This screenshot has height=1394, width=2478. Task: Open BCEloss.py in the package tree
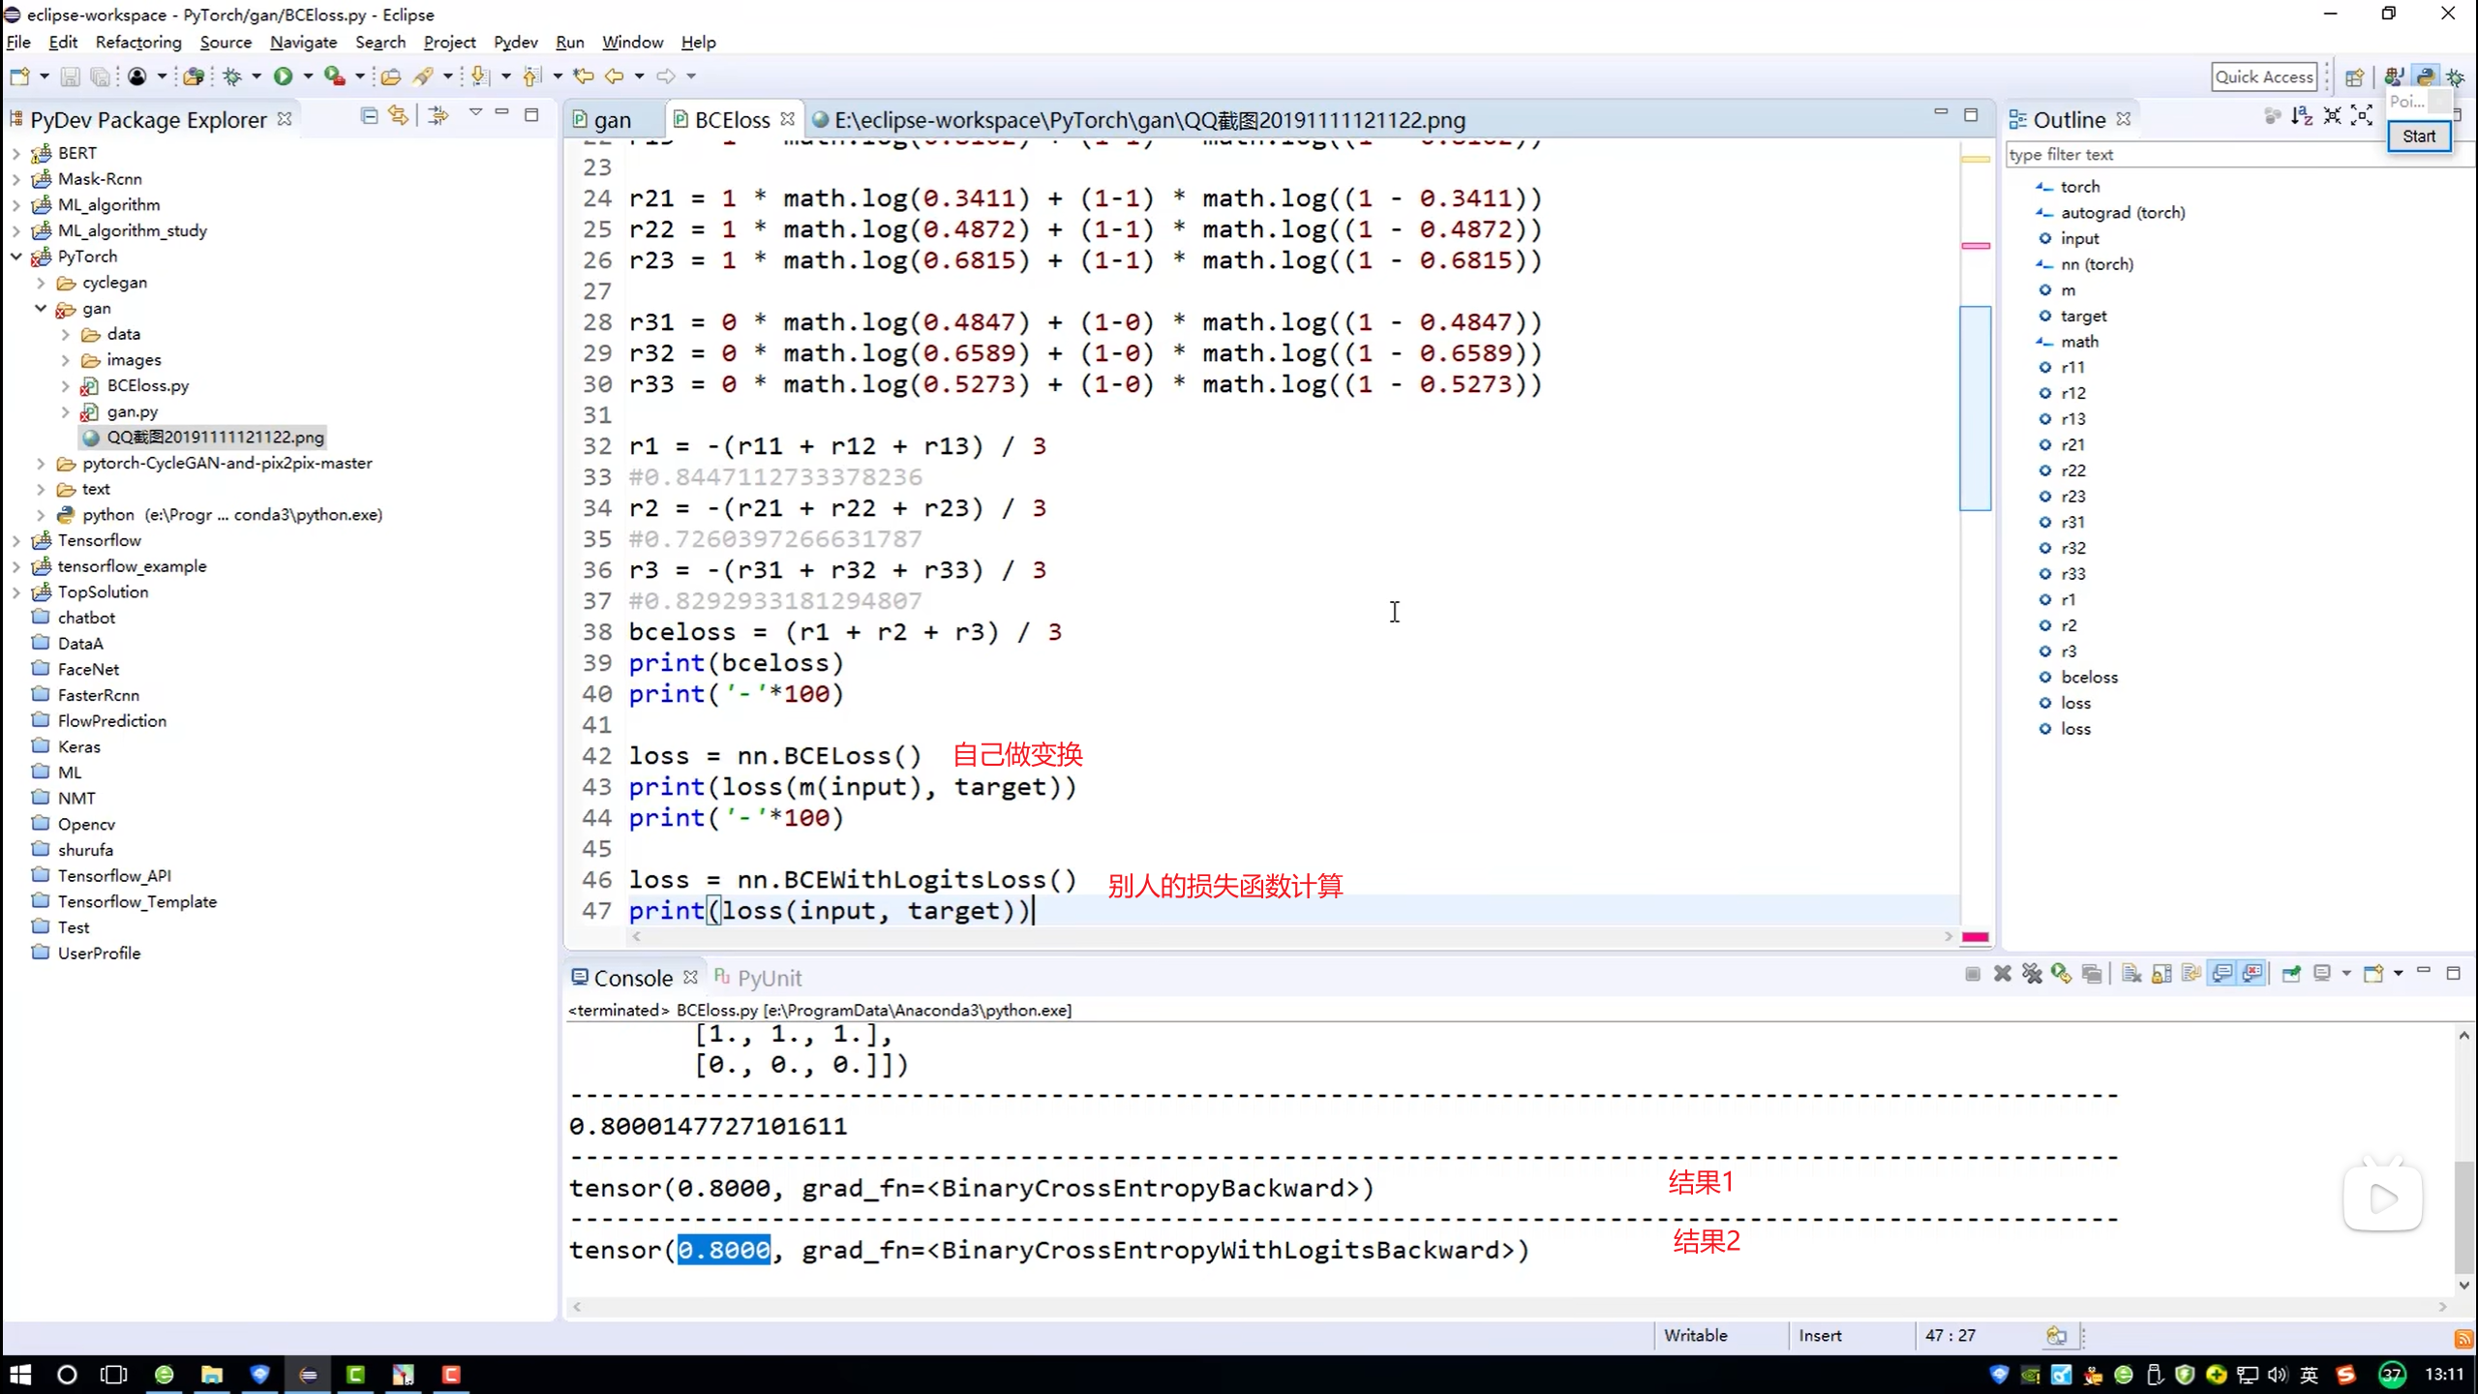pyautogui.click(x=147, y=385)
